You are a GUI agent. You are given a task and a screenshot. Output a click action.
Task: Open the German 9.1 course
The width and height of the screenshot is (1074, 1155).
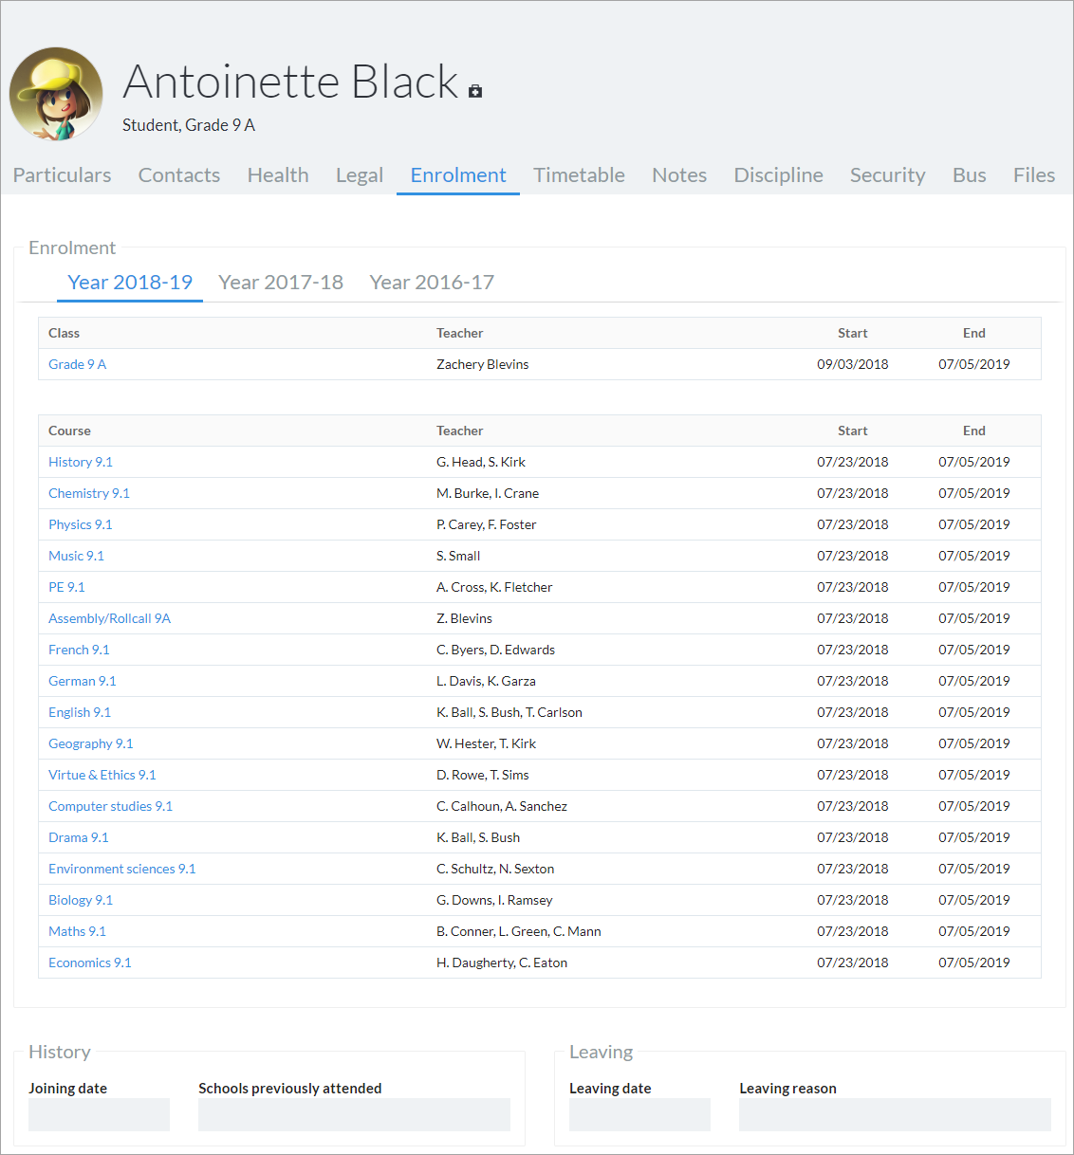click(83, 681)
